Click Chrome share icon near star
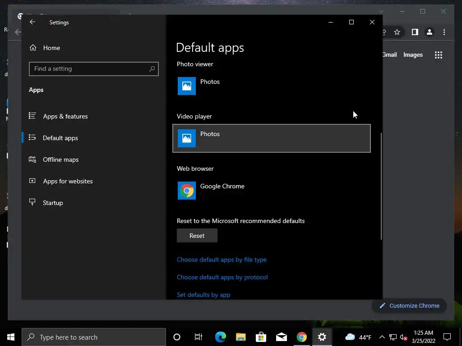462x346 pixels. (x=384, y=32)
